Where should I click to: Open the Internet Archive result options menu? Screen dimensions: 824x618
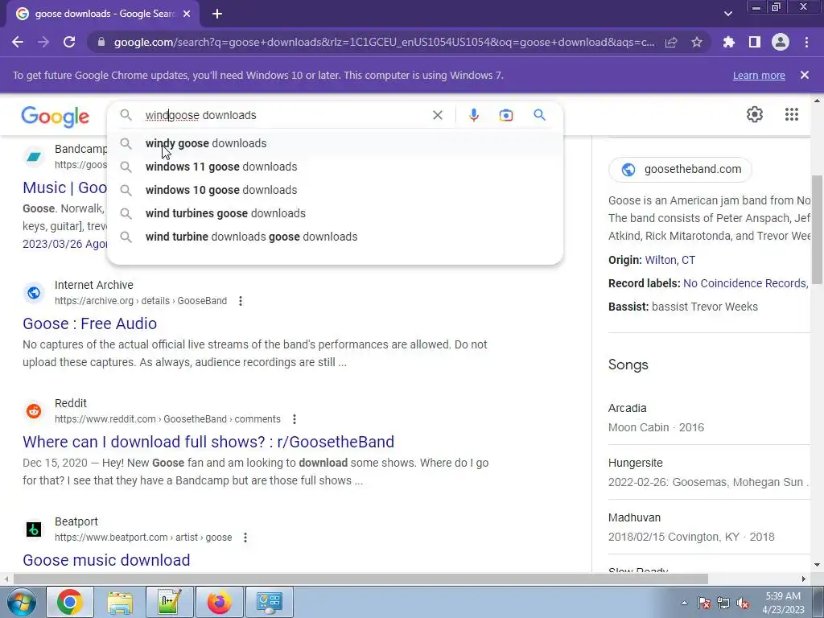point(240,301)
